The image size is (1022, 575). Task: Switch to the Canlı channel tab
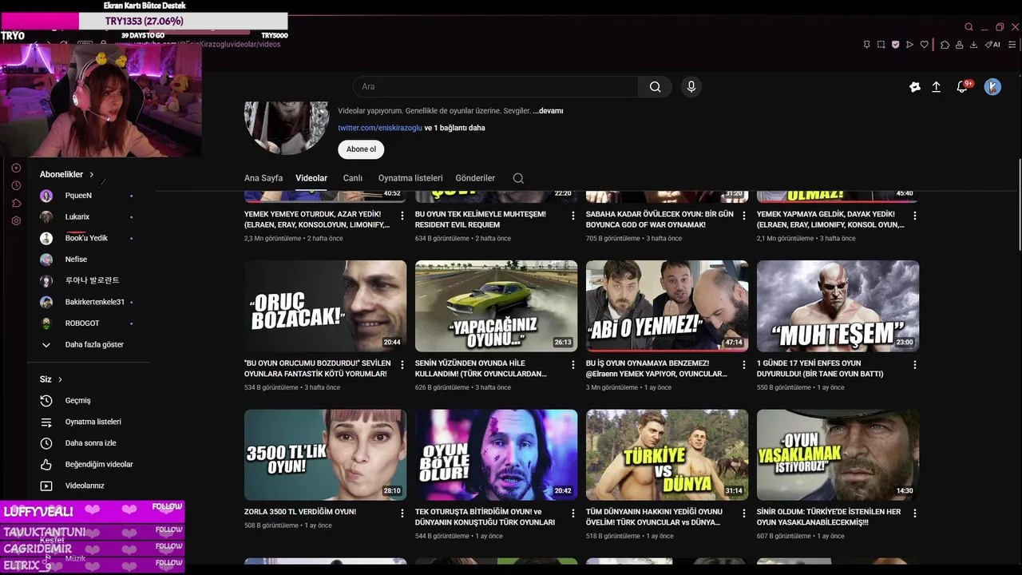[353, 178]
